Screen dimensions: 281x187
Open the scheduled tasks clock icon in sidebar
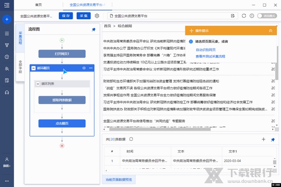7,57
